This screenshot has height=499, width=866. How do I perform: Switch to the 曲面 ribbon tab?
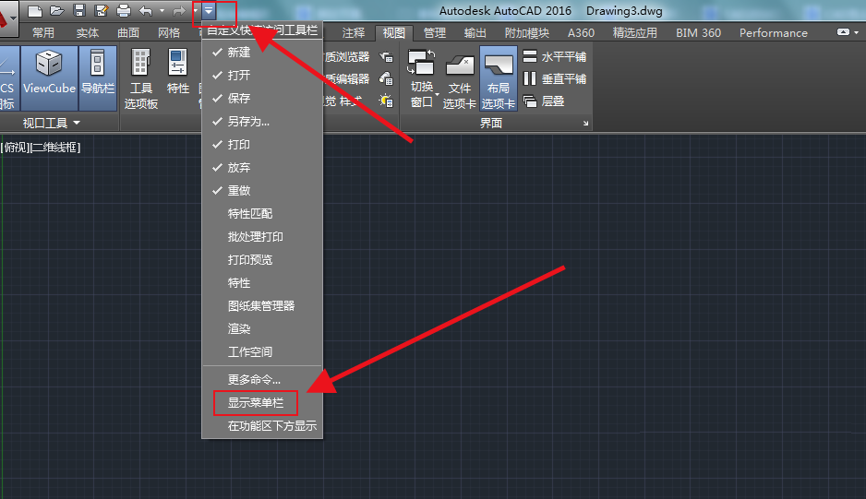pyautogui.click(x=128, y=33)
